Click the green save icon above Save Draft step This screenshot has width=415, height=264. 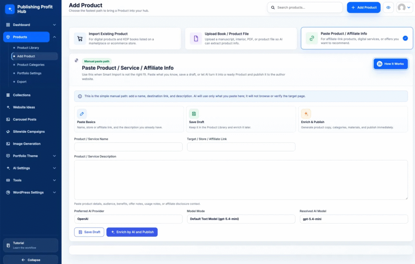point(194,114)
